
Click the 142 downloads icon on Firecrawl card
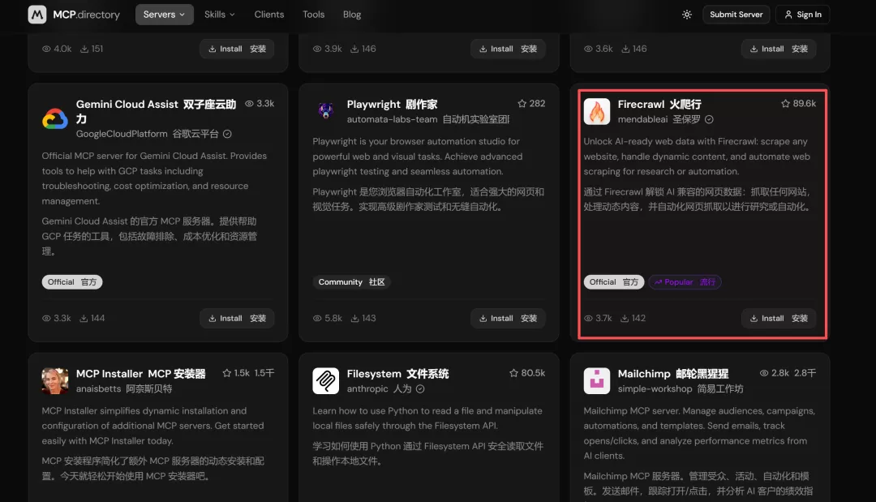point(625,318)
